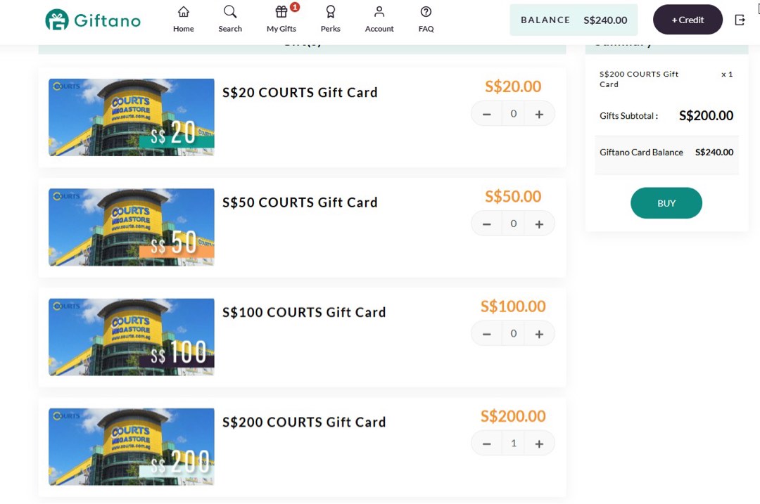Click the quantity field showing 1
Image resolution: width=760 pixels, height=504 pixels.
click(x=513, y=443)
